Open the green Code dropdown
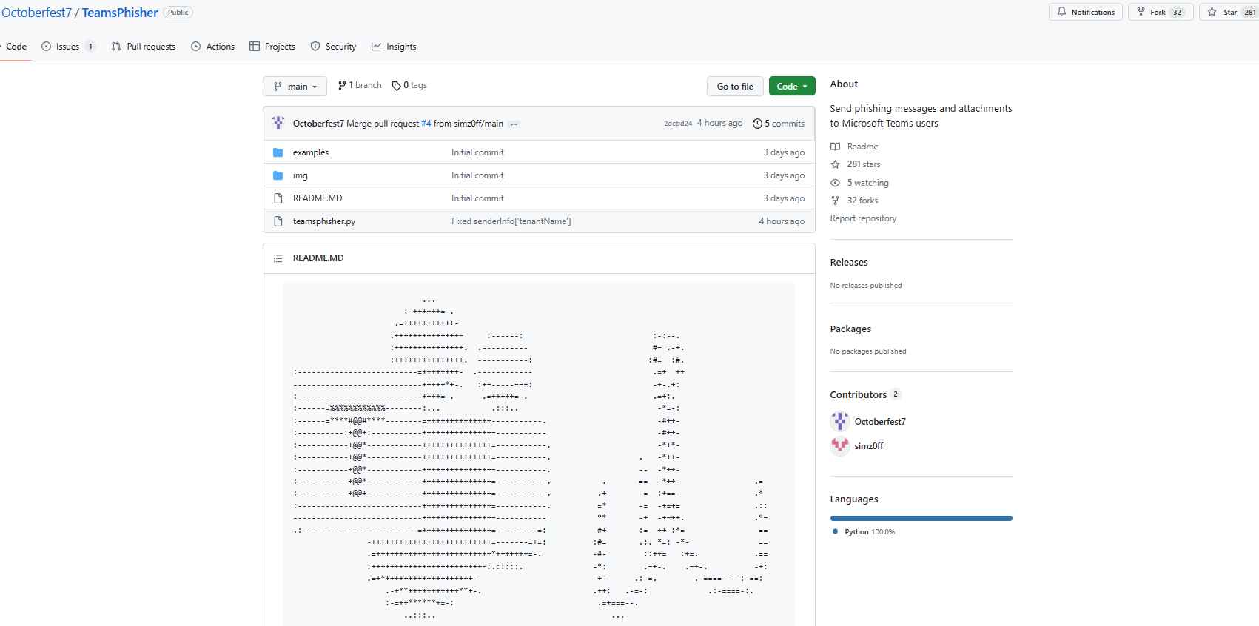Screen dimensions: 1259x626 791,87
